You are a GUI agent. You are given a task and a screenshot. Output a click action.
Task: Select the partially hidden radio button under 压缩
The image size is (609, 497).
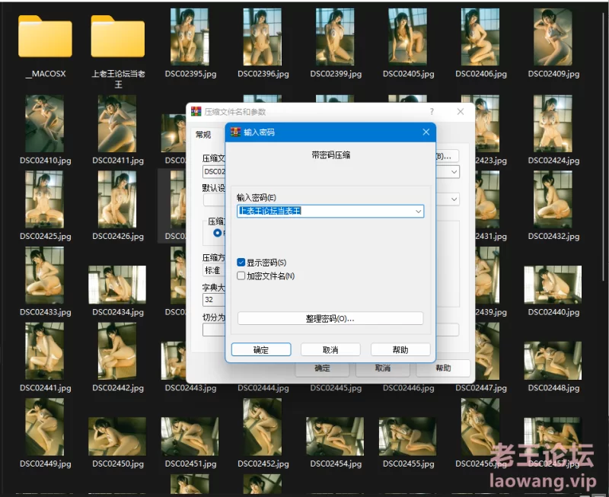click(x=218, y=233)
